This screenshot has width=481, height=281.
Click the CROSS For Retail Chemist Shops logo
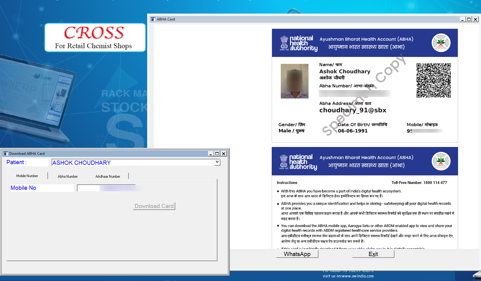point(95,38)
